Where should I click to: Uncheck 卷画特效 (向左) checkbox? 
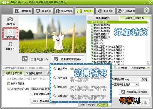pyautogui.click(x=92, y=28)
